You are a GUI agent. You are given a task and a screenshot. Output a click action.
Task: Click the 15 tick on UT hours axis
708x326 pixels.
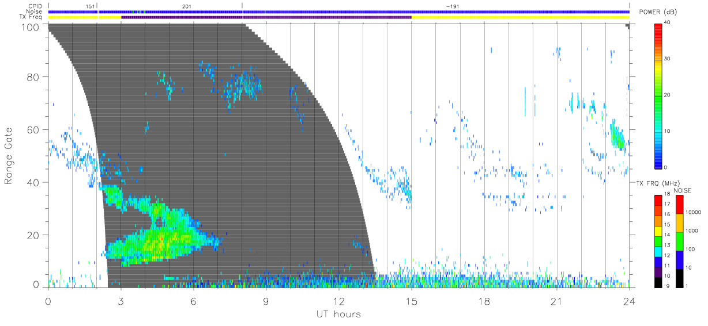[411, 301]
